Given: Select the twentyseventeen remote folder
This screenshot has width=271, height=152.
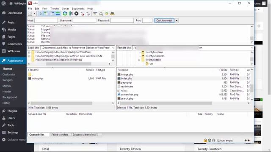Looking at the screenshot, I should (x=155, y=56).
